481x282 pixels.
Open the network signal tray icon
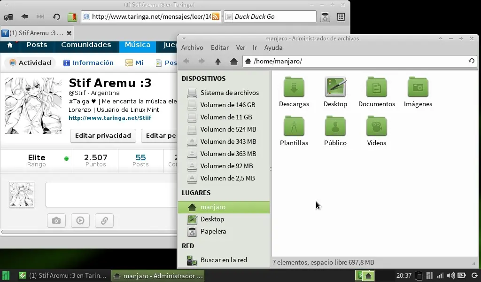440,275
